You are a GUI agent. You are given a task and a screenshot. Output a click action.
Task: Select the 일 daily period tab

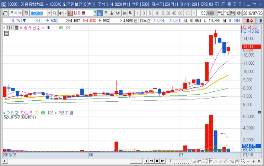(x=100, y=13)
